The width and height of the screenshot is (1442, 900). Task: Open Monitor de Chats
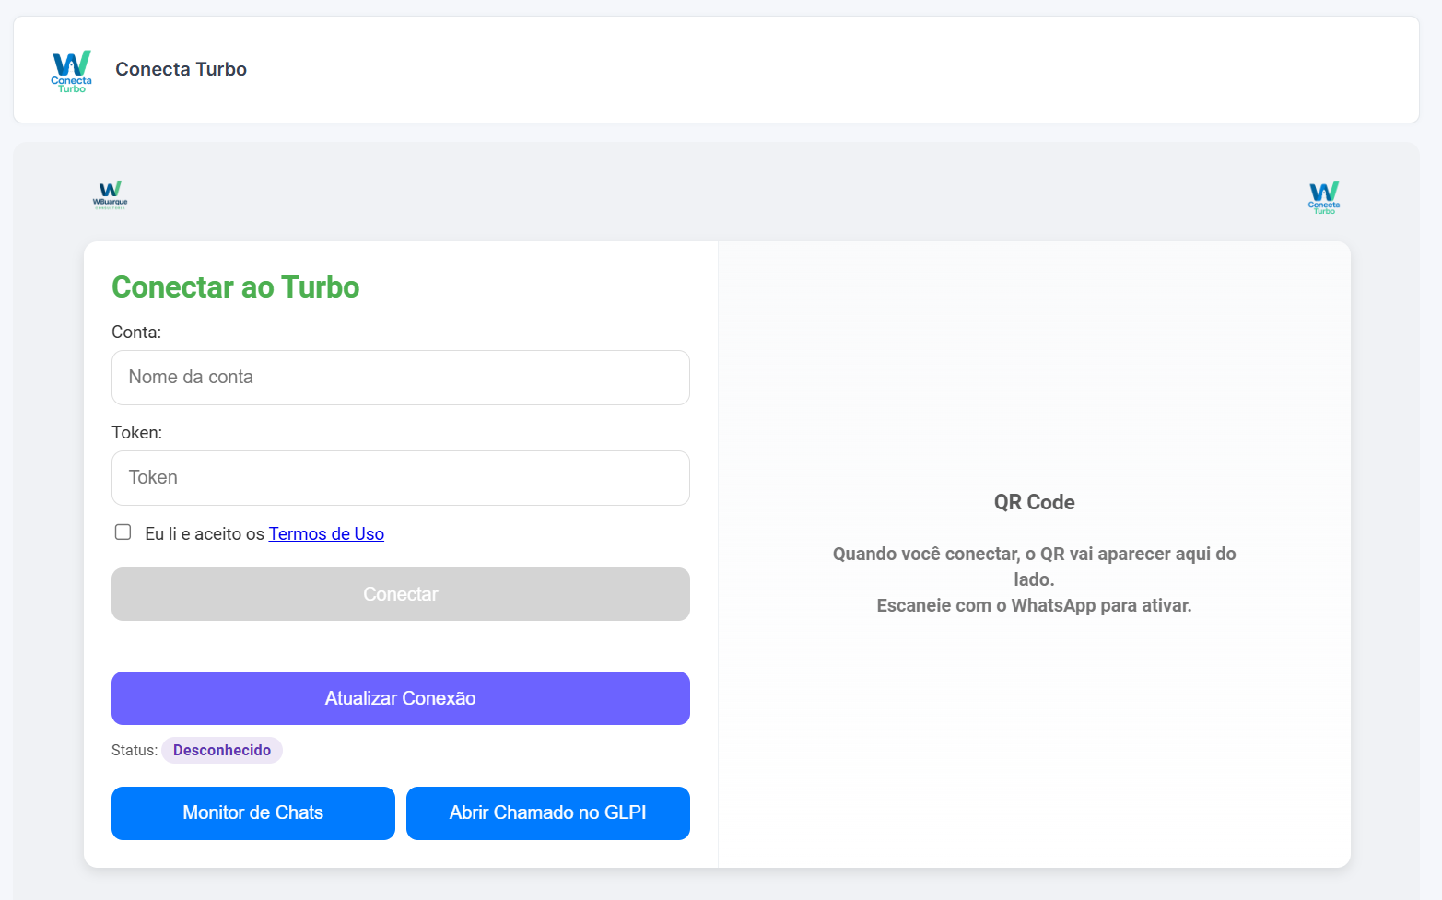pyautogui.click(x=252, y=812)
